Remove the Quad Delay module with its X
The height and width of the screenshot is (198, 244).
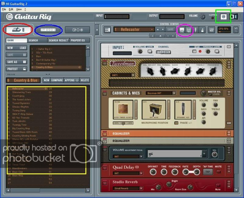point(229,166)
